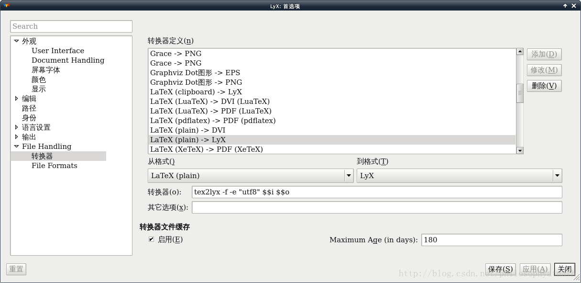Expand the 输出 tree section
581x283 pixels.
tap(16, 137)
